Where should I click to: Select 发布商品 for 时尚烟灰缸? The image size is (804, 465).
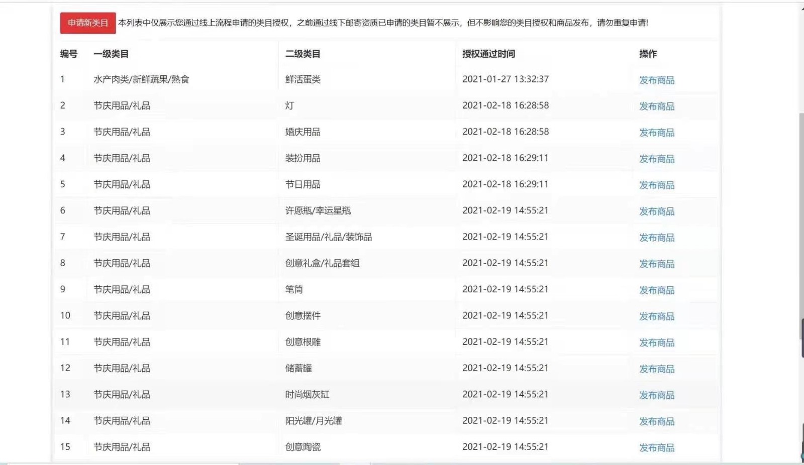(x=656, y=395)
